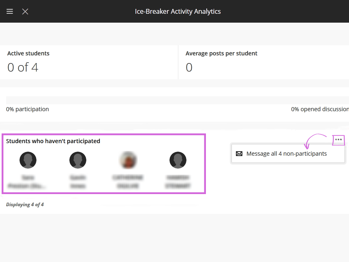The width and height of the screenshot is (349, 262).
Task: Select Message all 4 non-participants
Action: pyautogui.click(x=286, y=154)
